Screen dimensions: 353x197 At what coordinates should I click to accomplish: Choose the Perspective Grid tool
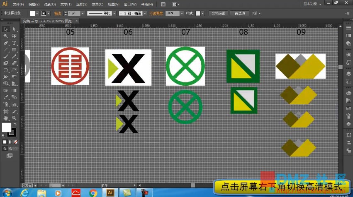point(14,84)
